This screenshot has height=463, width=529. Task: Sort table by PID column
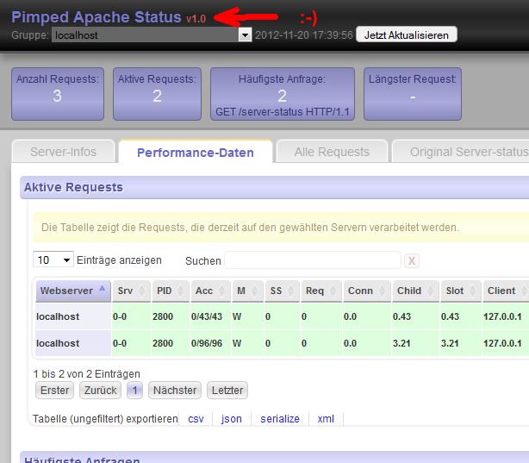point(171,291)
